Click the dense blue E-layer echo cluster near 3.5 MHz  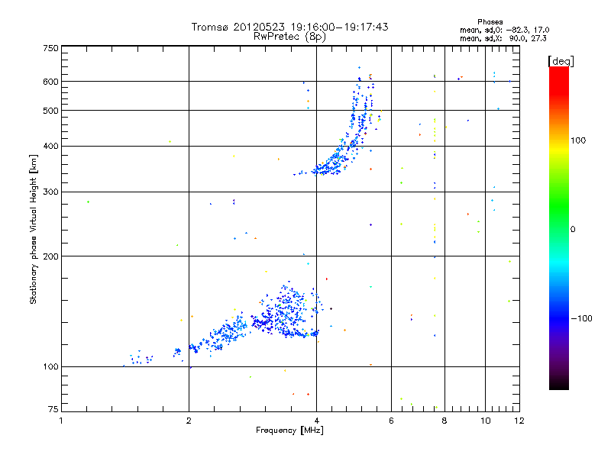click(x=286, y=311)
